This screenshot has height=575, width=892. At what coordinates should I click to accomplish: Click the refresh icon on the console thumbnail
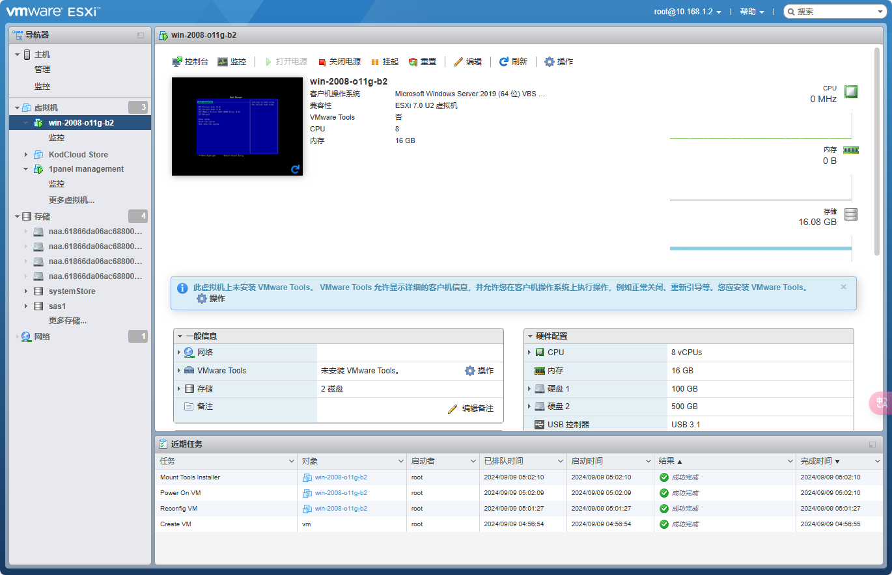pos(295,169)
